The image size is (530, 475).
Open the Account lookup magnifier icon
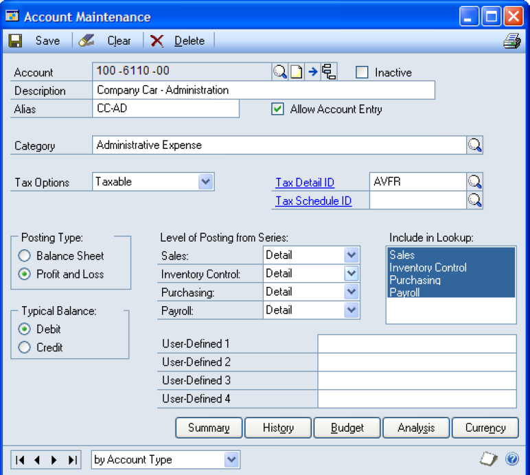click(280, 72)
